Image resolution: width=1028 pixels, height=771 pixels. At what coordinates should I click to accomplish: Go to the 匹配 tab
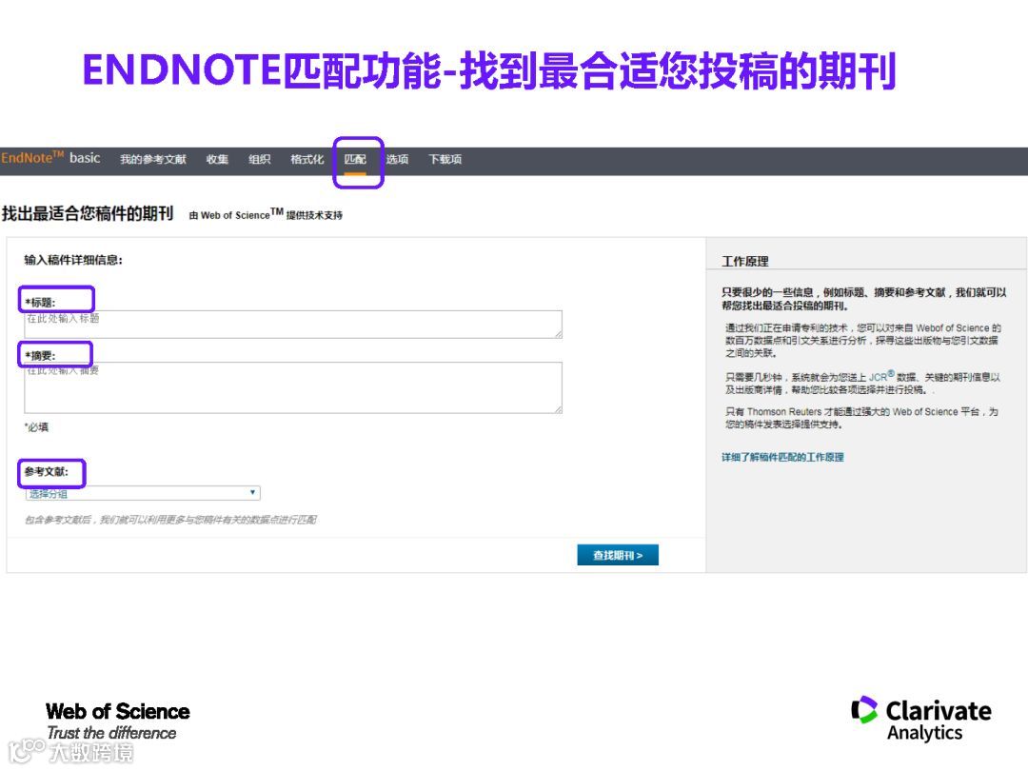tap(355, 159)
